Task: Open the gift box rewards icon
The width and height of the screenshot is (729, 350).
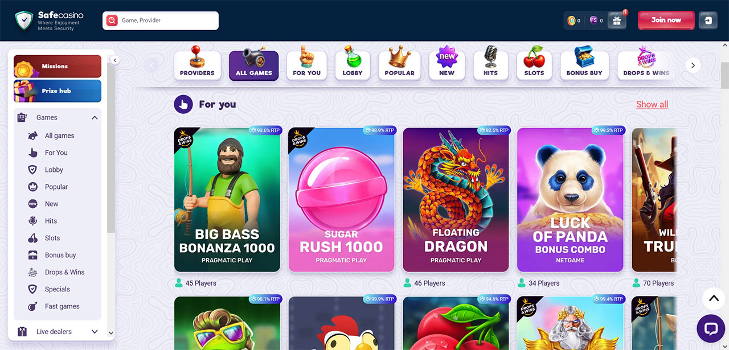Action: pyautogui.click(x=617, y=20)
